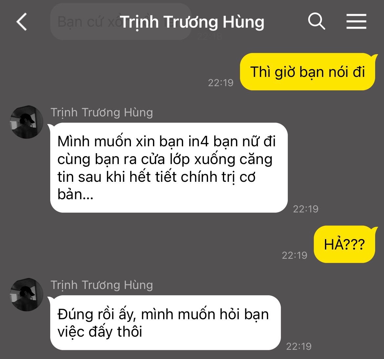
Task: Tap the faded 22:18 timestamp under the header
Action: (x=210, y=36)
